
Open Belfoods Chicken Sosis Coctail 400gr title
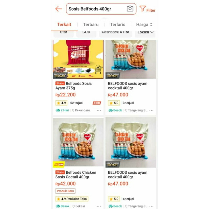pos(76,175)
